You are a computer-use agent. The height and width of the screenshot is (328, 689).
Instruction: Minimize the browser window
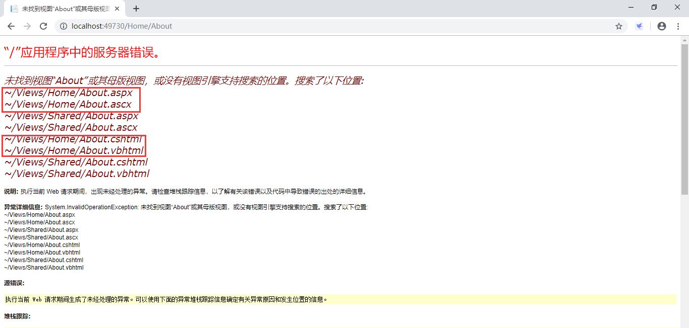631,7
